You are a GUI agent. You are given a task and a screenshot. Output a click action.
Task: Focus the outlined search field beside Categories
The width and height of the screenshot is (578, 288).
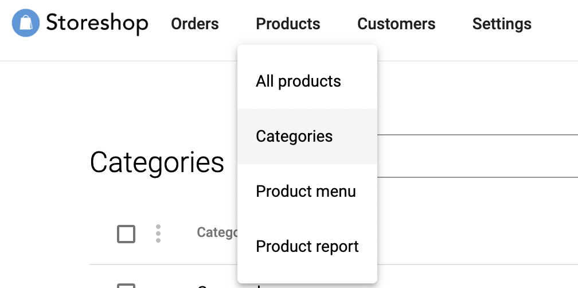click(x=476, y=156)
